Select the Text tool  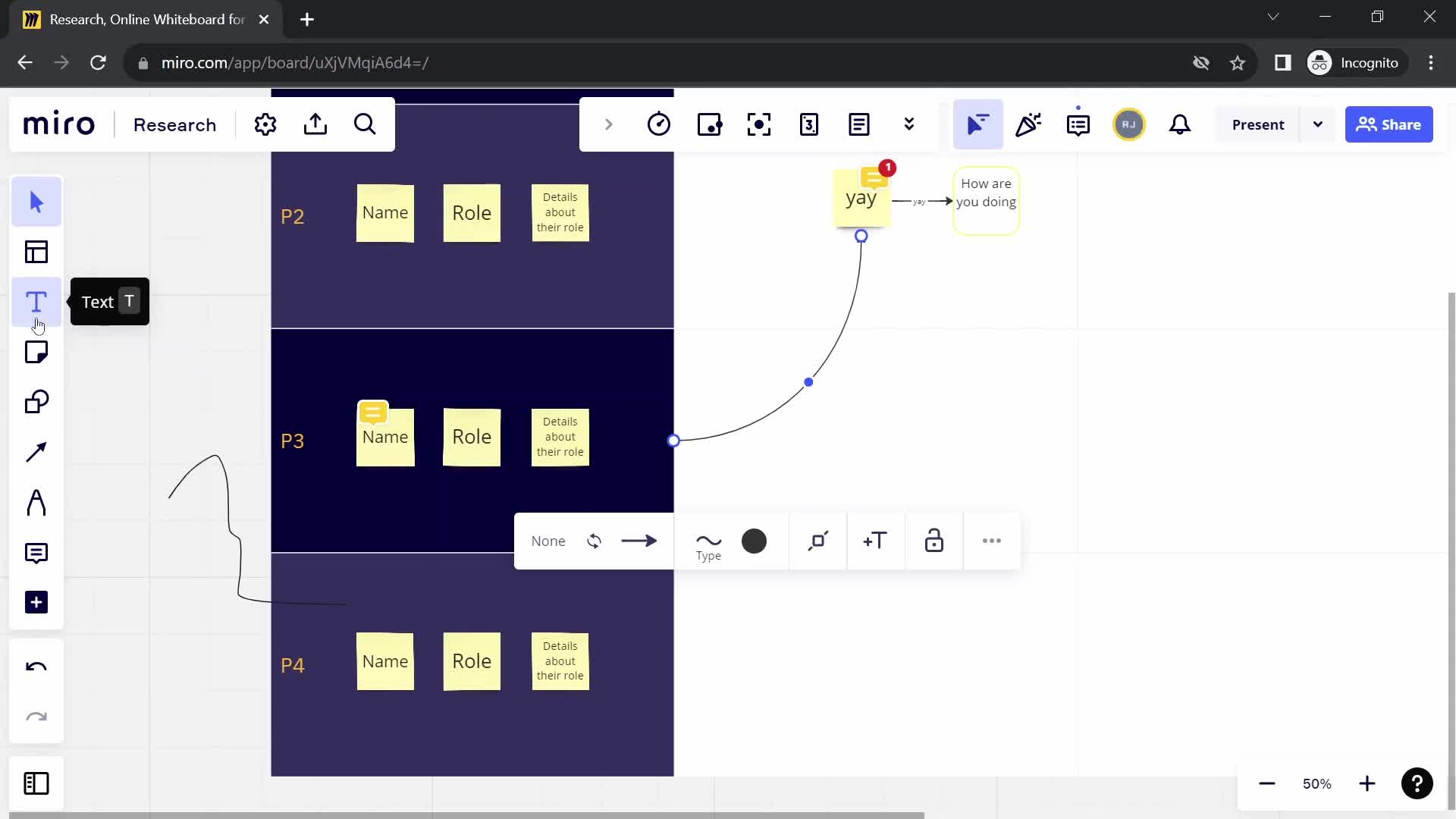(x=36, y=302)
